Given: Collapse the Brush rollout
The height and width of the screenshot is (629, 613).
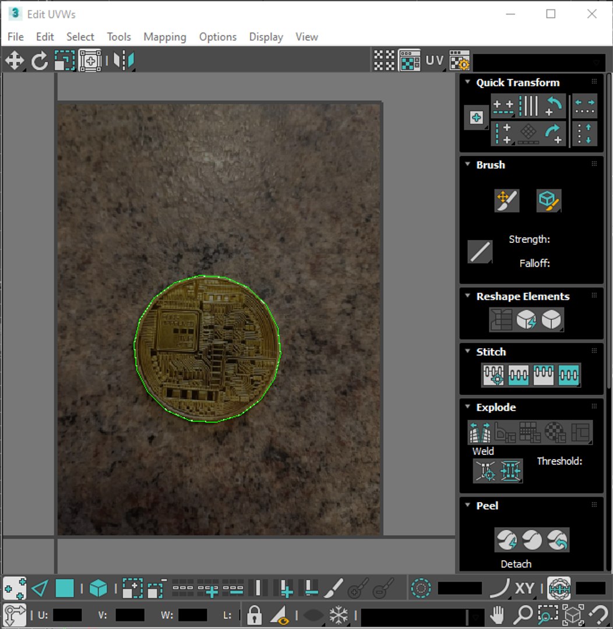Looking at the screenshot, I should pos(467,164).
